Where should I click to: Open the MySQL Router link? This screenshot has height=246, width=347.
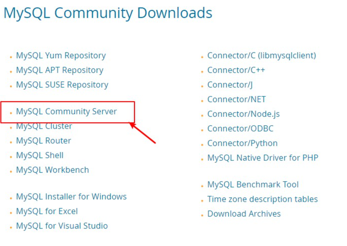coord(44,141)
